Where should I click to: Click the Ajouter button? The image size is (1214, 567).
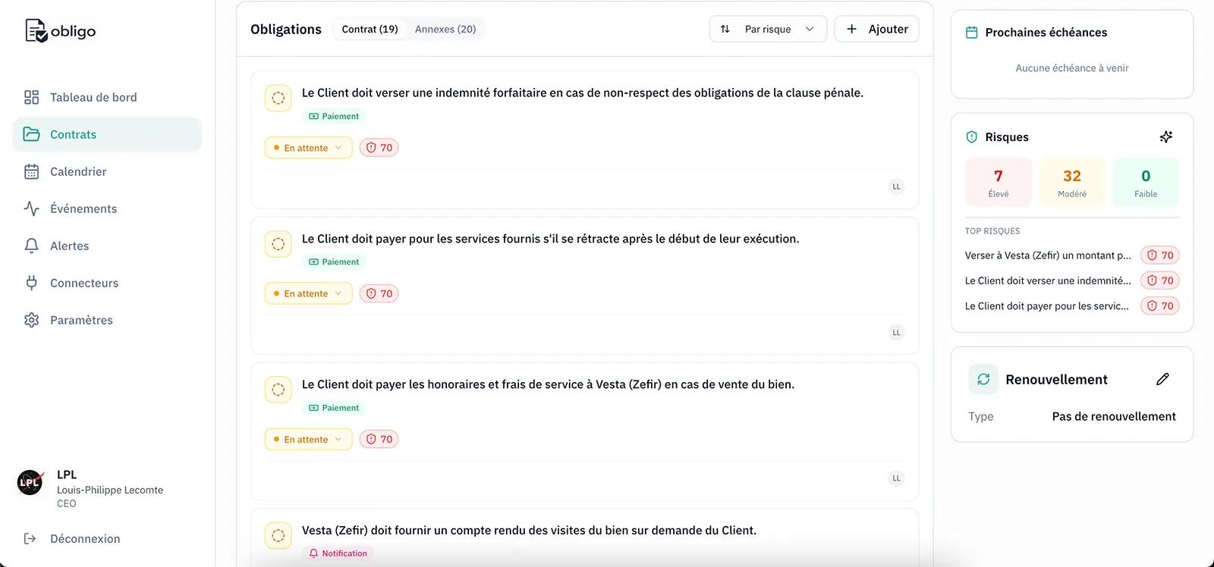point(876,29)
